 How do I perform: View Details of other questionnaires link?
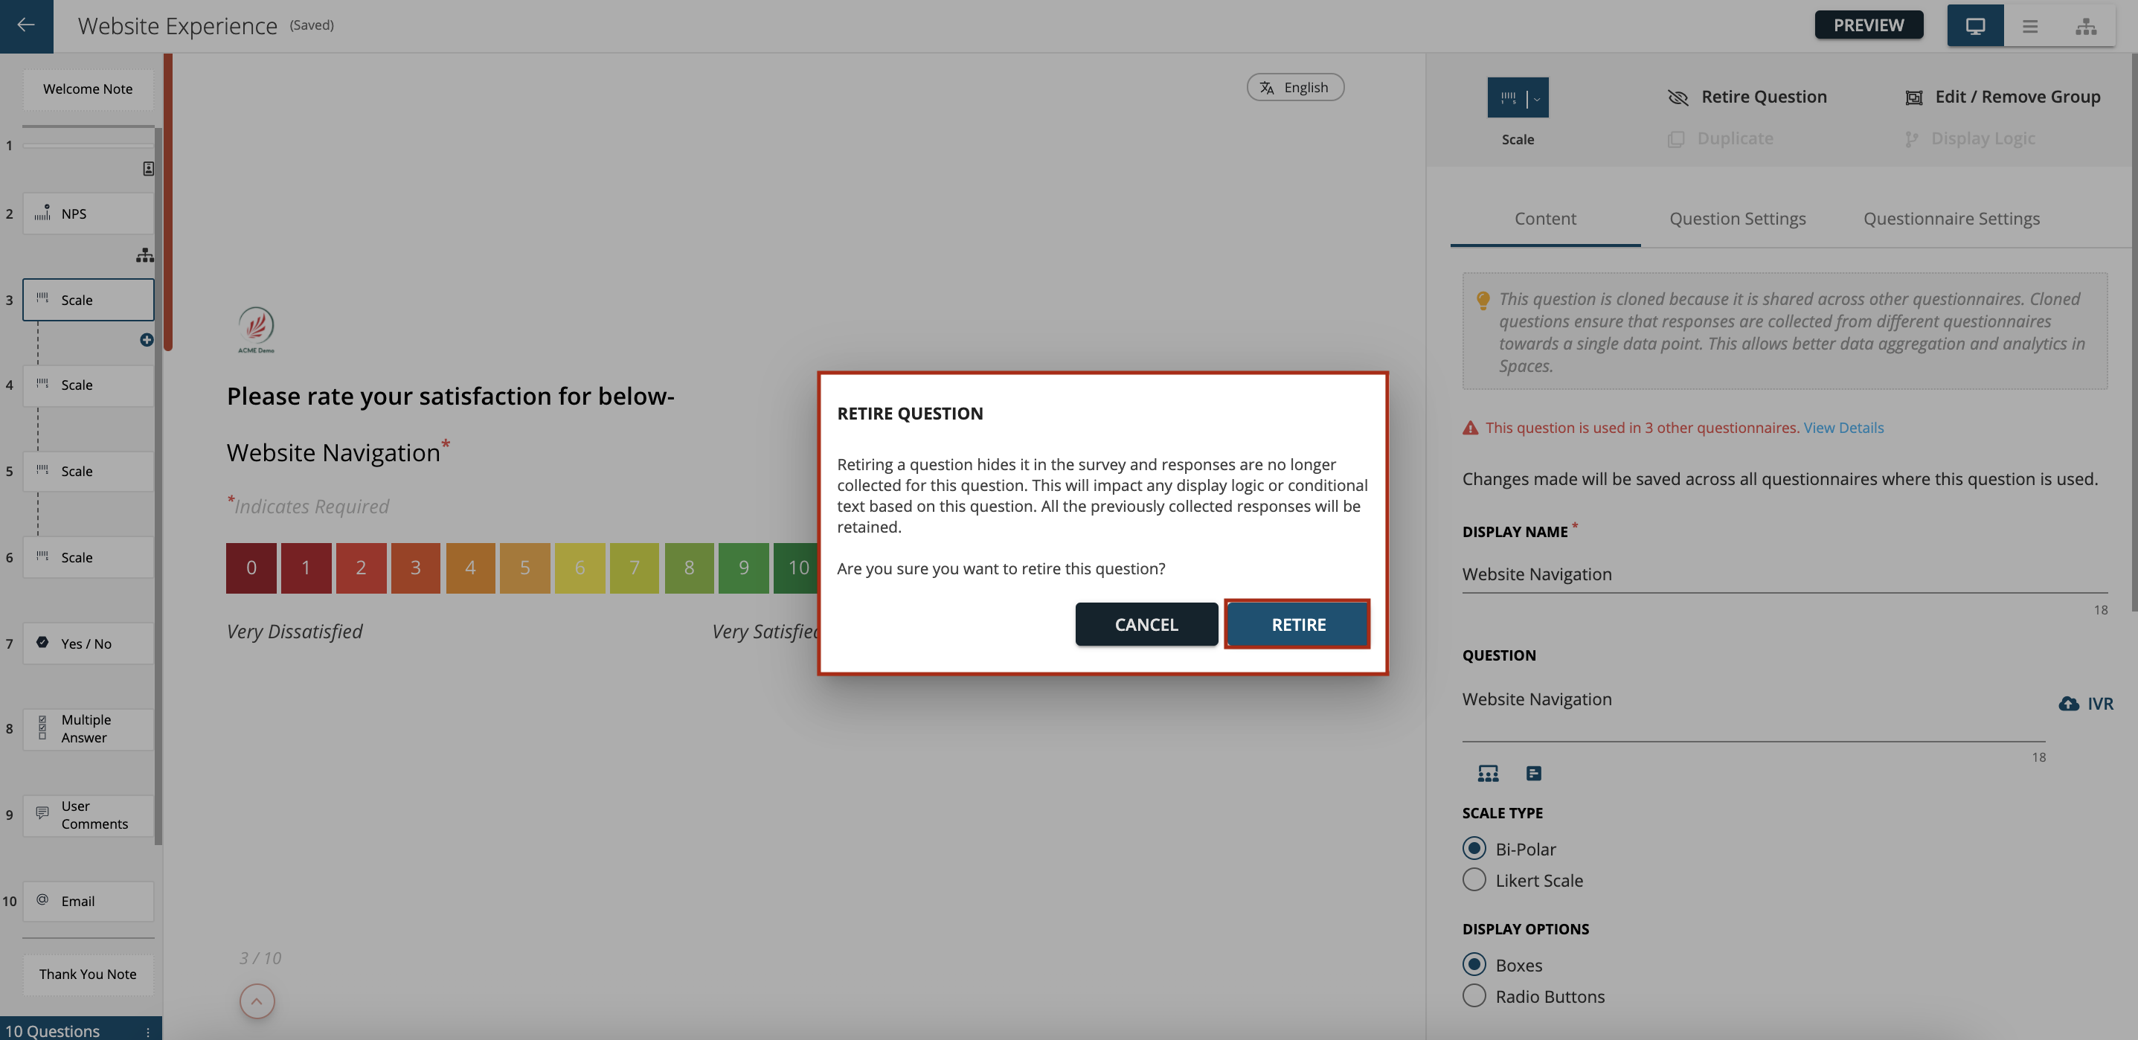[1843, 428]
